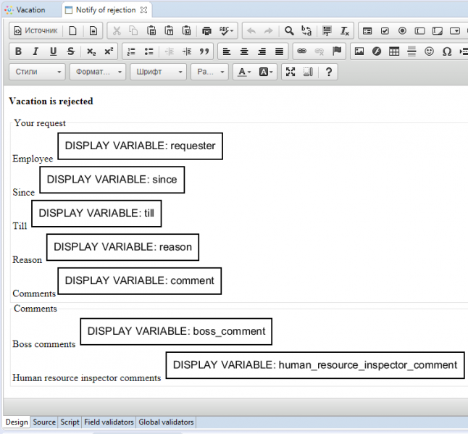
Task: Open the text color picker
Action: (x=244, y=72)
